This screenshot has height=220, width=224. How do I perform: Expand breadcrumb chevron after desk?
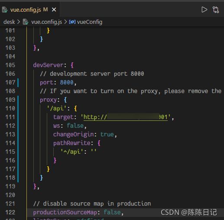coord(19,22)
